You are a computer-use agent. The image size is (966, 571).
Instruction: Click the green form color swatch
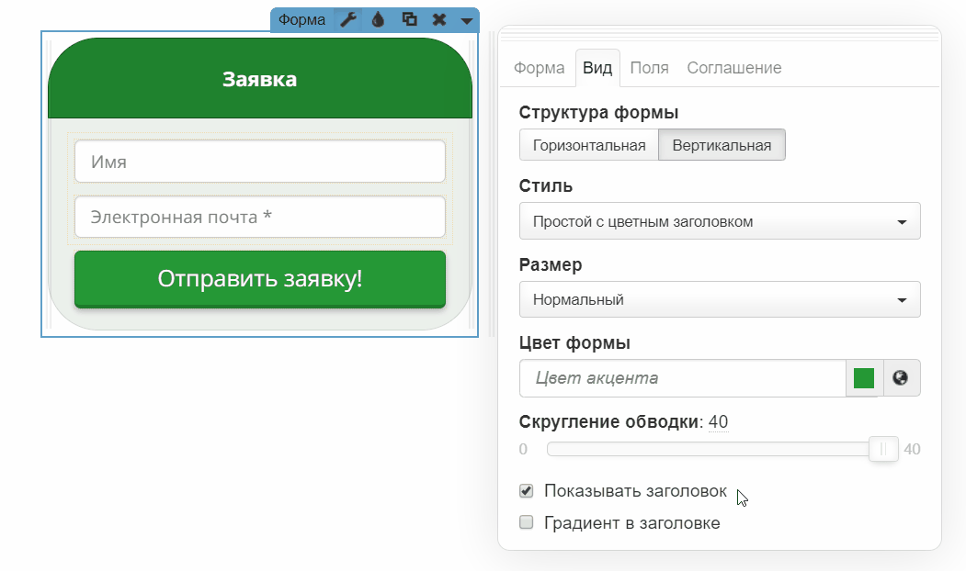point(864,378)
